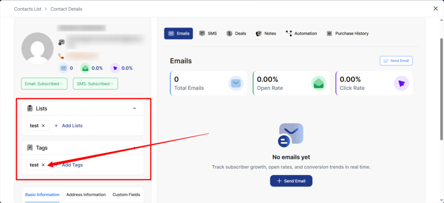
Task: Open the Deals tab
Action: point(236,33)
